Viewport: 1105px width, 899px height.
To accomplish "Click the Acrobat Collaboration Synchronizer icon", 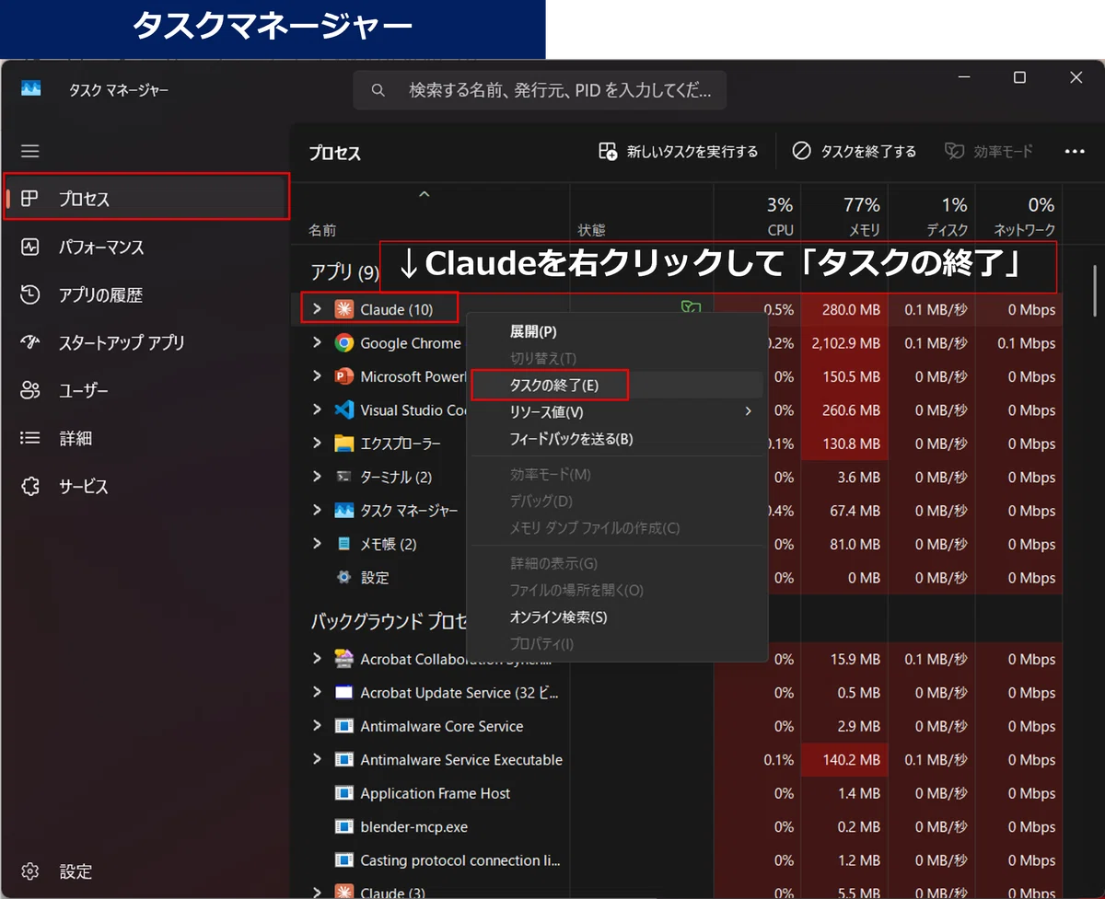I will point(344,659).
